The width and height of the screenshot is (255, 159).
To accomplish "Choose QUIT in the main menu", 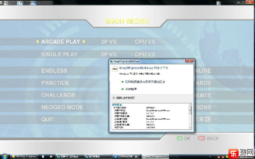I will [x=48, y=120].
